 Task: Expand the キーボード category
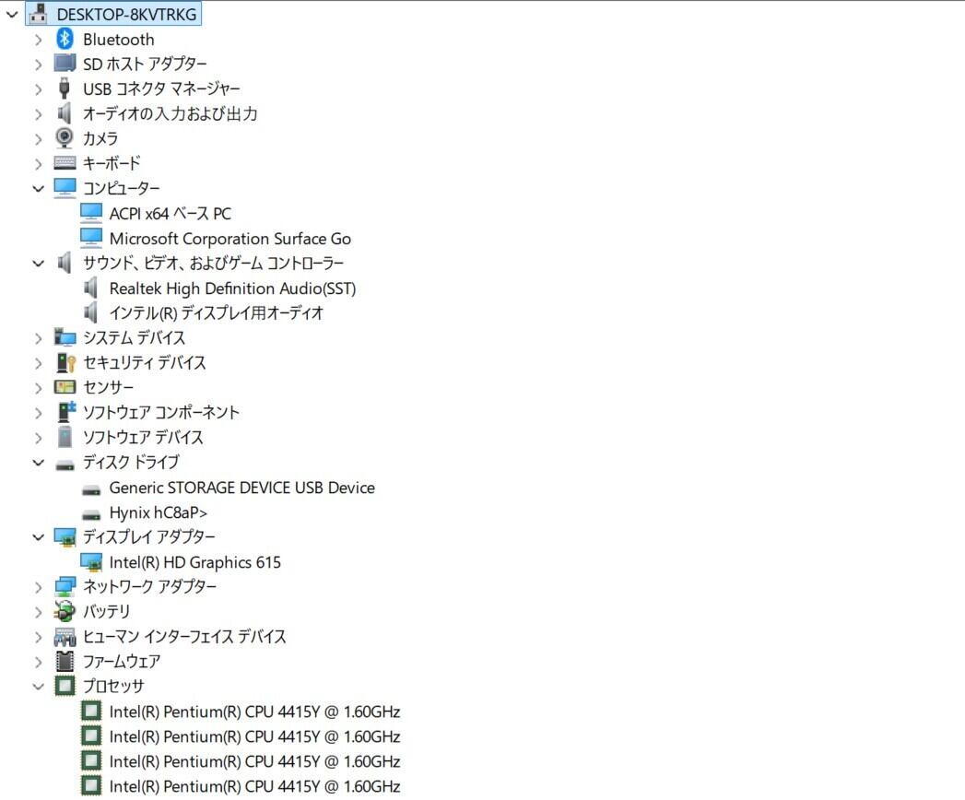click(38, 164)
